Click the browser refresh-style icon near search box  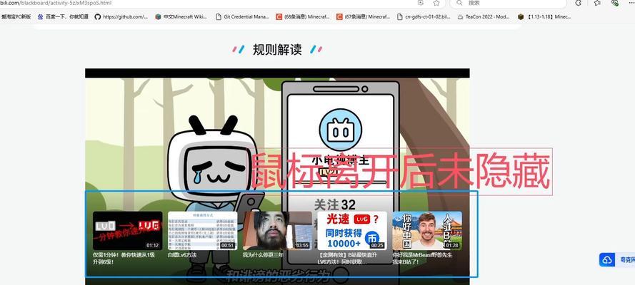(579, 3)
